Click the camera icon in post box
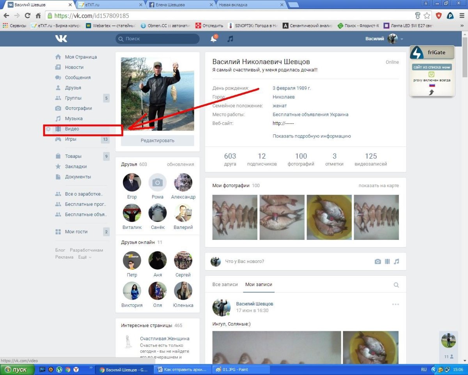468x375 pixels. pyautogui.click(x=378, y=261)
